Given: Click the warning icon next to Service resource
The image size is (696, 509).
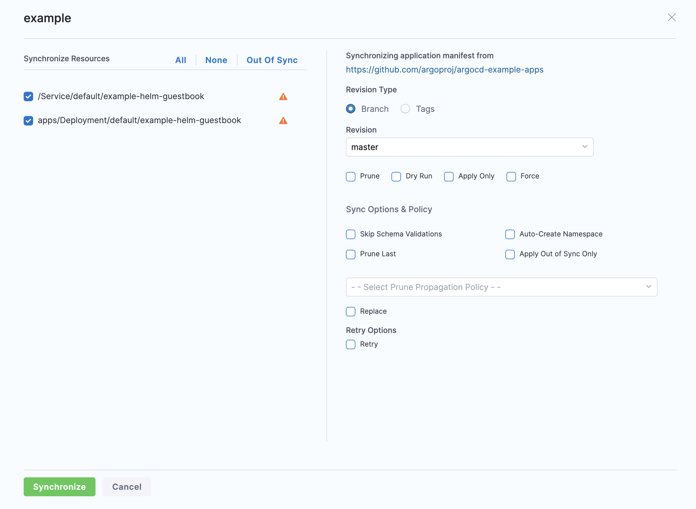Looking at the screenshot, I should tap(283, 96).
